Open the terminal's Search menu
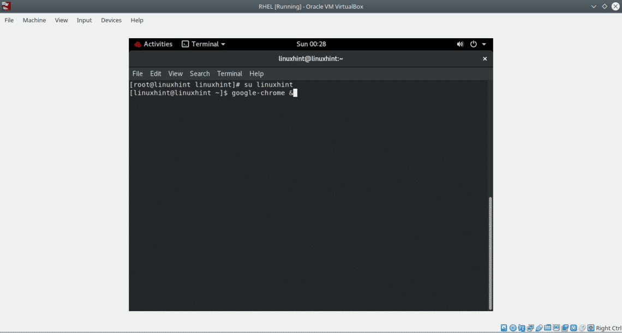Viewport: 622px width, 333px height. point(200,74)
